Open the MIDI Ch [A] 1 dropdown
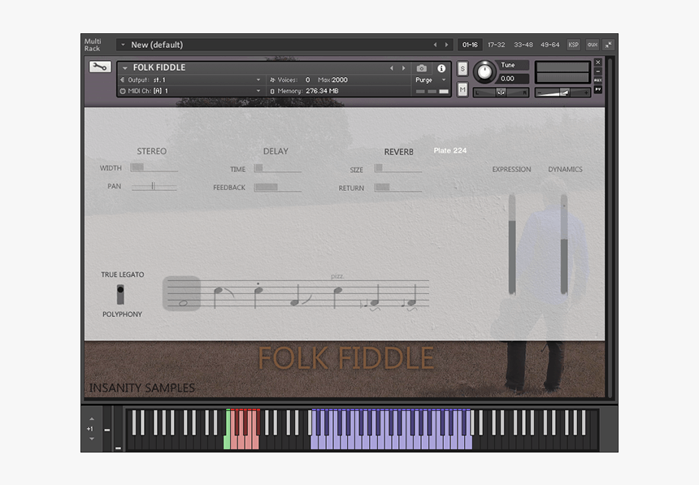 point(258,91)
